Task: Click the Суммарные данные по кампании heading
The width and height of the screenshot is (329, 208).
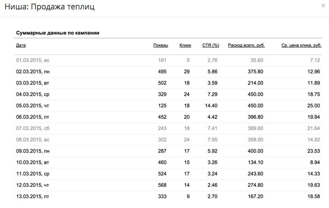Action: pyautogui.click(x=58, y=33)
